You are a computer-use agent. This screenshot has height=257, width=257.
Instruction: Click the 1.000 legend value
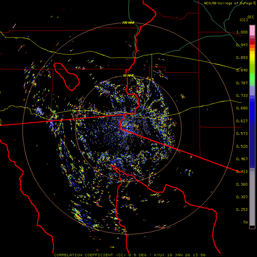(242, 32)
